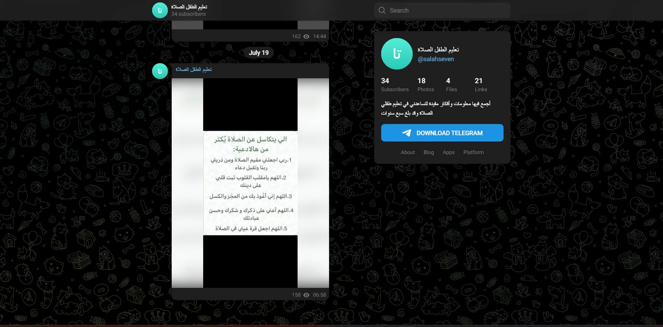Viewport: 663px width, 327px height.
Task: Open the Blog footer link
Action: coord(429,152)
